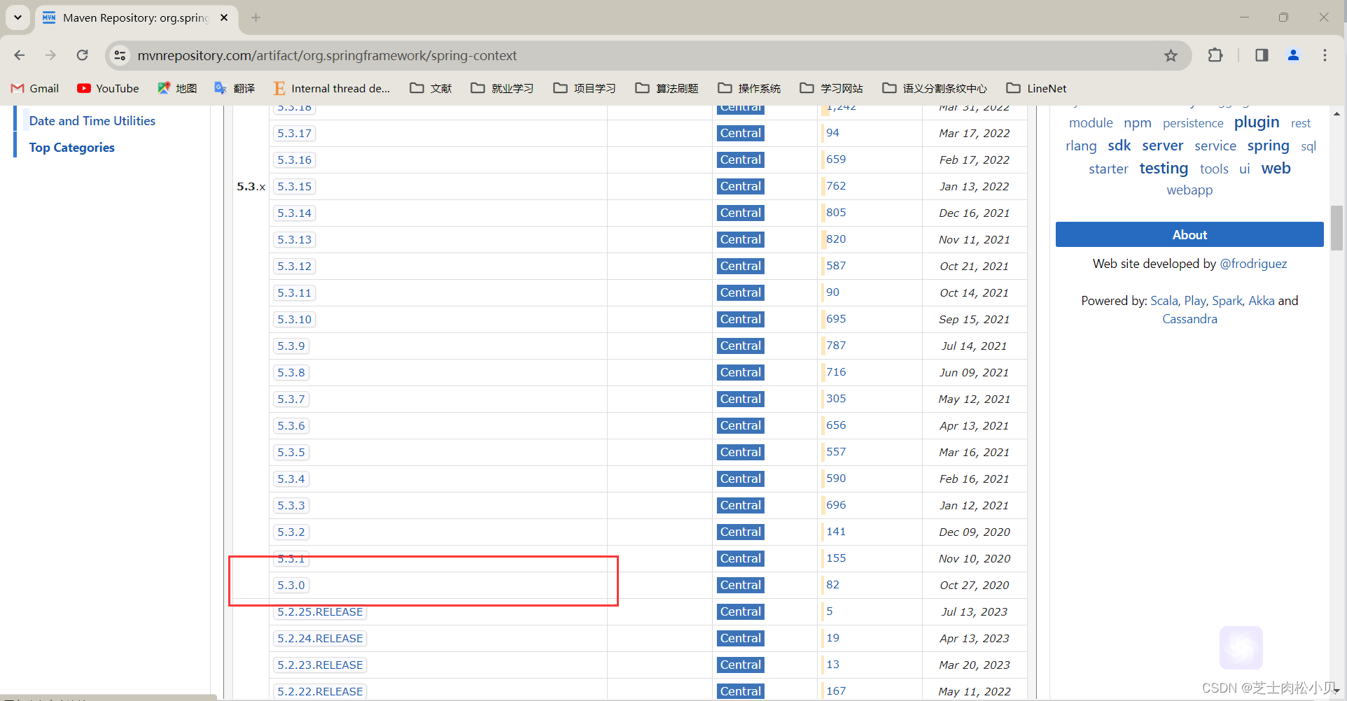
Task: Click Central badge in the 5.3.16 row
Action: pos(740,160)
